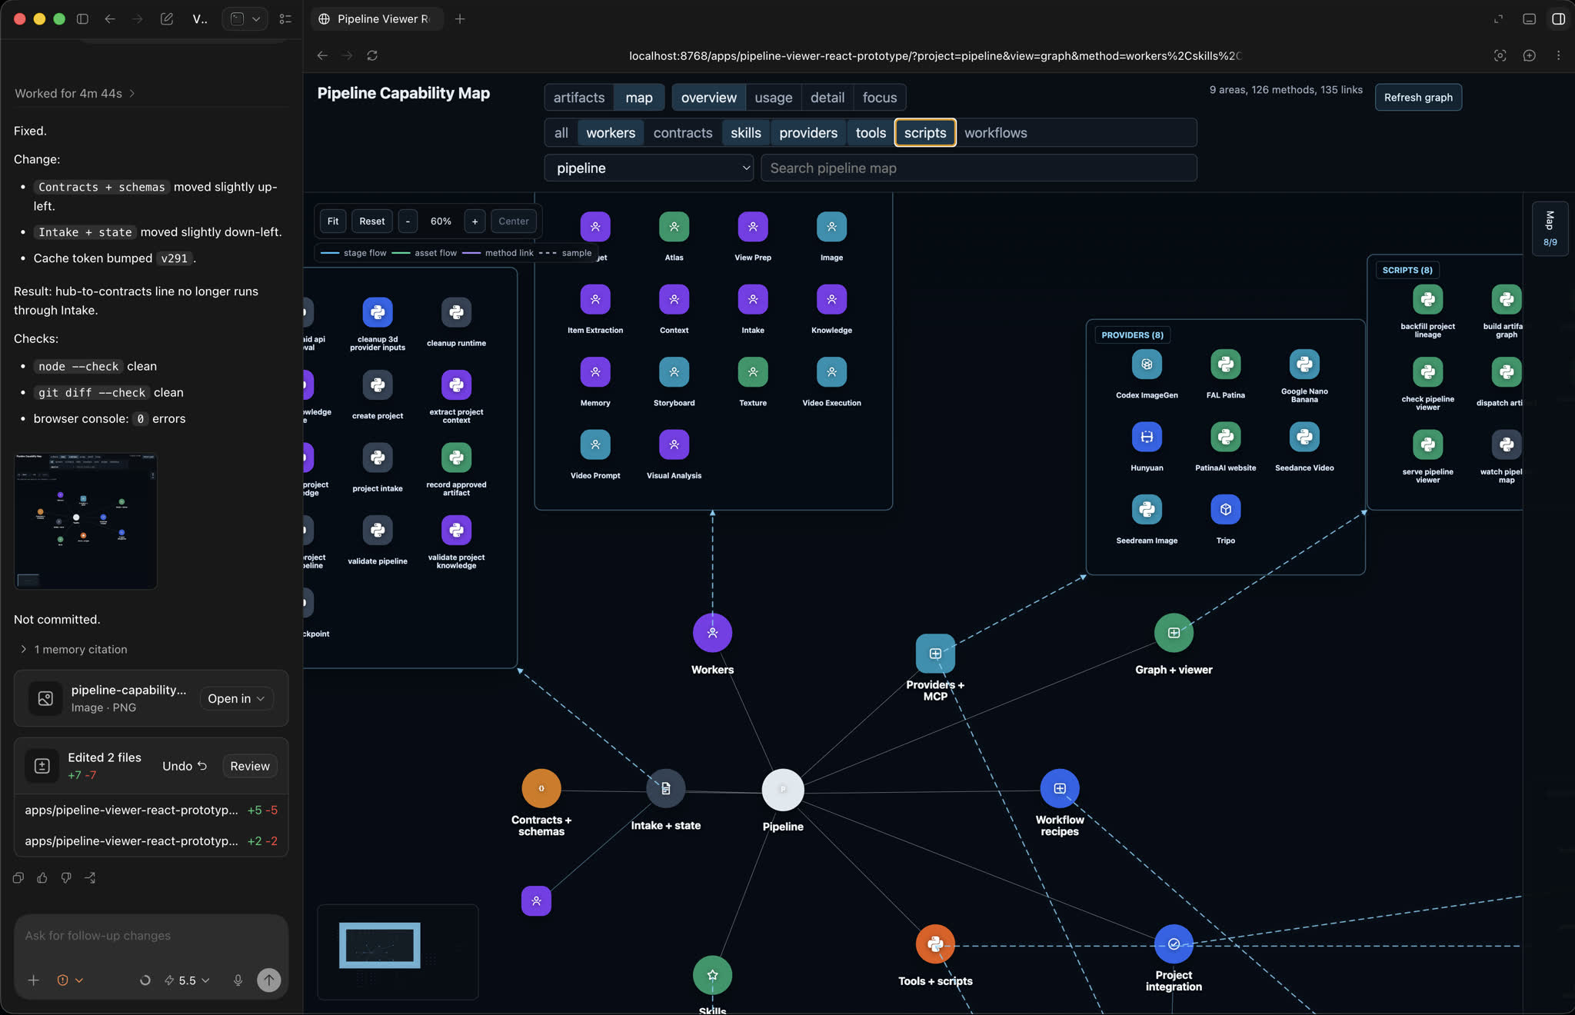This screenshot has height=1015, width=1575.
Task: Select the Graph + viewer node
Action: [x=1174, y=633]
